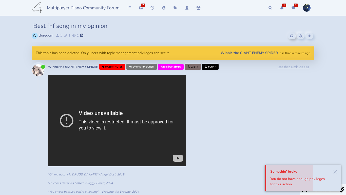Open the topic RSS feed icon
Image resolution: width=346 pixels, height=195 pixels.
(x=82, y=35)
